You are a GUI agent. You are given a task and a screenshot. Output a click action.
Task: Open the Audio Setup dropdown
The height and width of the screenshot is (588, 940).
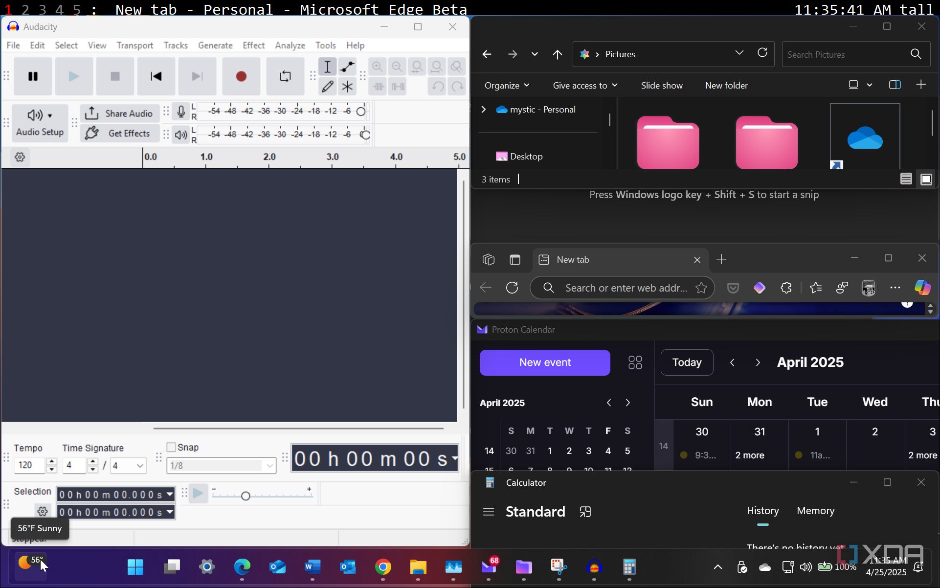(x=40, y=122)
